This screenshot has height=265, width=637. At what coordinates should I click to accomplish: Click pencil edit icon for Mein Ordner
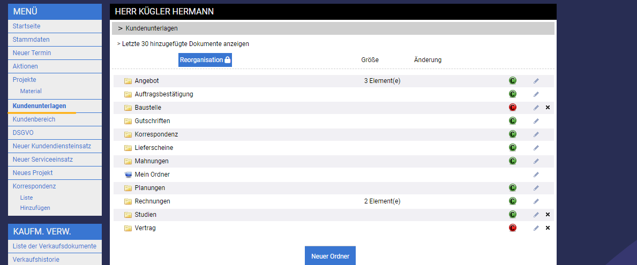[x=536, y=175]
